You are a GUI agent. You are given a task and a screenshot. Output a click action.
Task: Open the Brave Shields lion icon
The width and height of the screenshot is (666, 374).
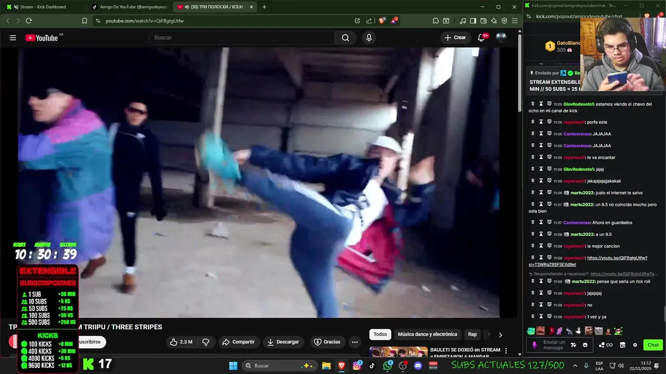tap(382, 21)
